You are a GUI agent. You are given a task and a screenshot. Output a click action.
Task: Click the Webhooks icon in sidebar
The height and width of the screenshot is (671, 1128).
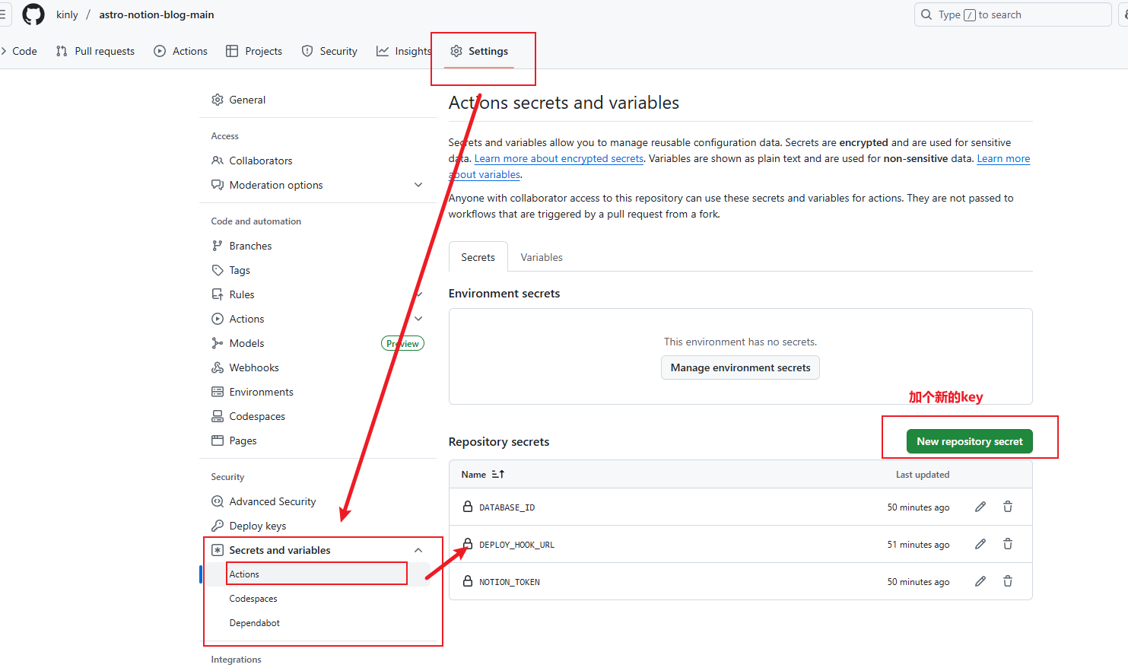218,367
